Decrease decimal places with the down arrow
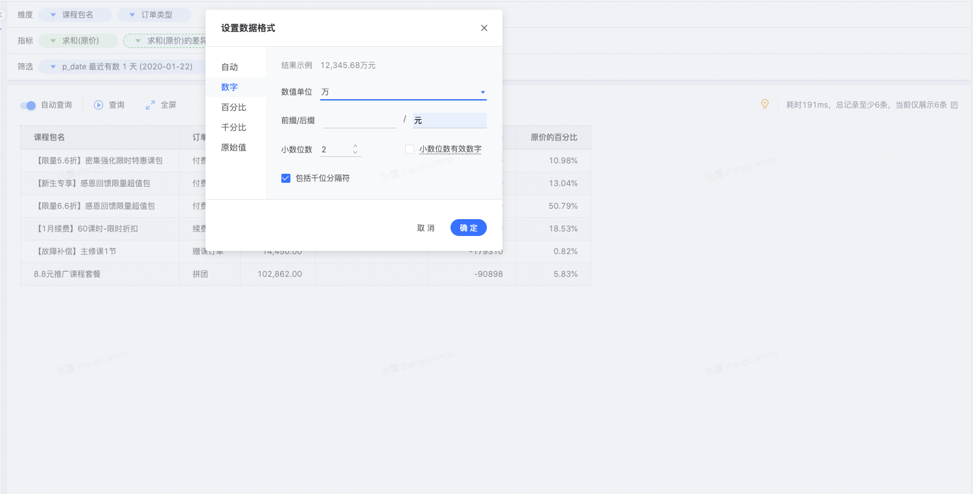This screenshot has width=973, height=494. [355, 153]
